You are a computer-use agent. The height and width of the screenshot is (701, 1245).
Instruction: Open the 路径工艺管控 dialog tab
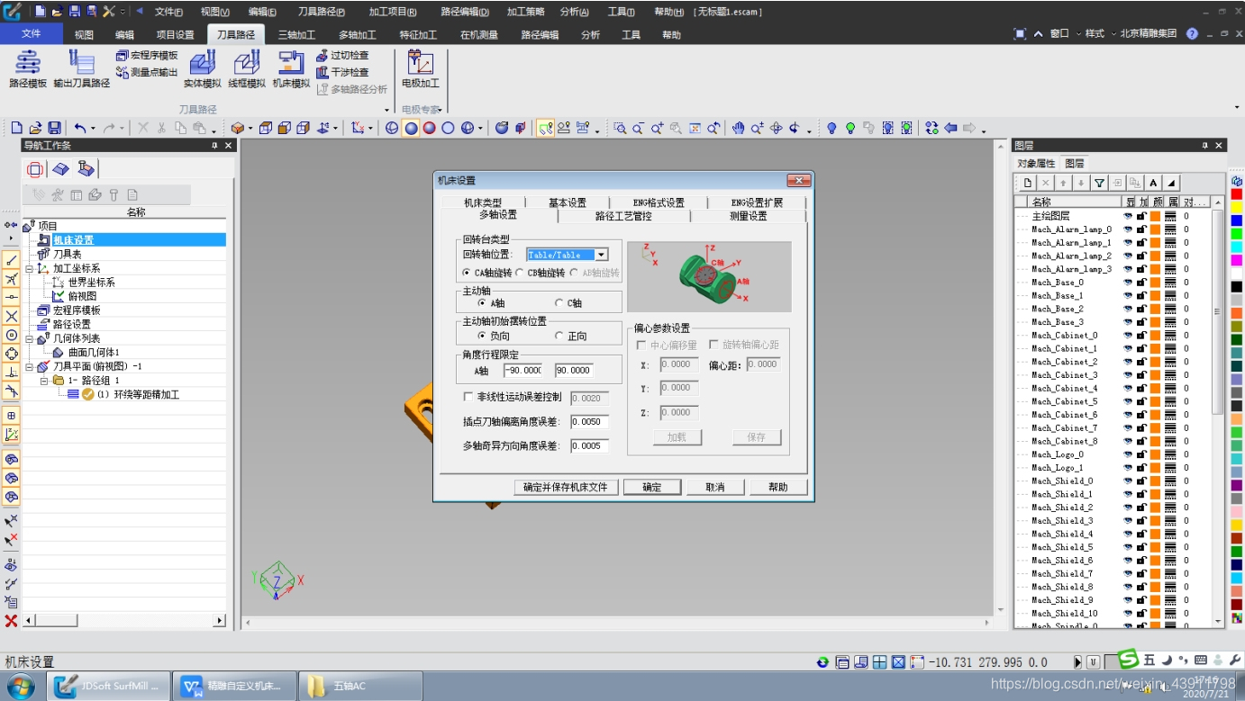[623, 216]
